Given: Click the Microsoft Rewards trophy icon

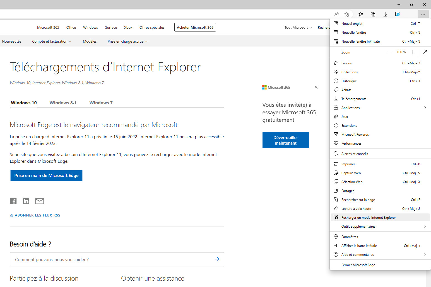Looking at the screenshot, I should tap(336, 135).
